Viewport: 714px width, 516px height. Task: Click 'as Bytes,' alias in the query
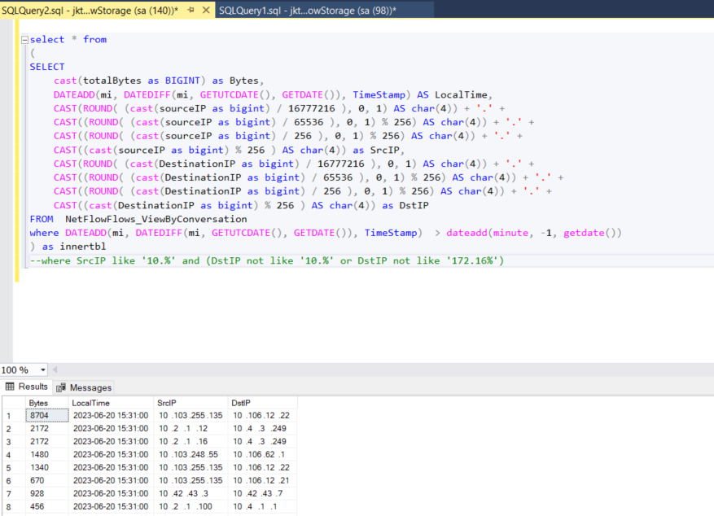[239, 81]
